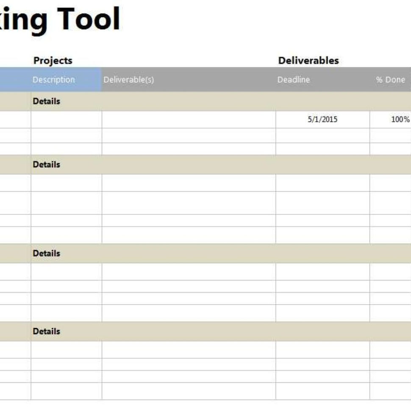
Task: Click empty Description cell under first Details row
Action: pos(66,120)
